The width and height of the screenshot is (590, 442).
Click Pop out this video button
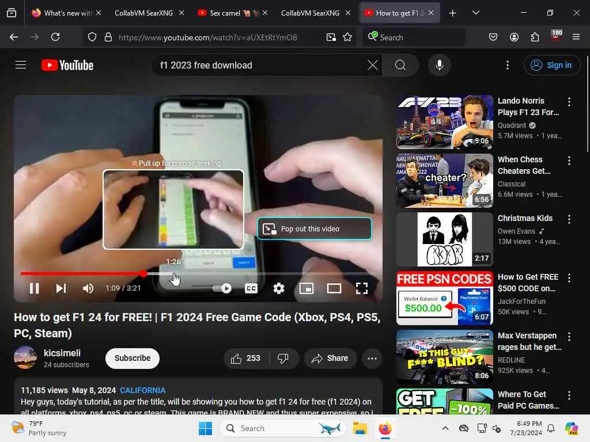pos(315,228)
